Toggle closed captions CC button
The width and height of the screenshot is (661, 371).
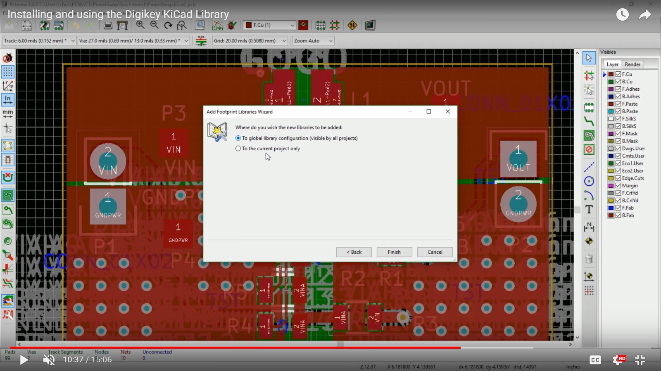tap(595, 360)
